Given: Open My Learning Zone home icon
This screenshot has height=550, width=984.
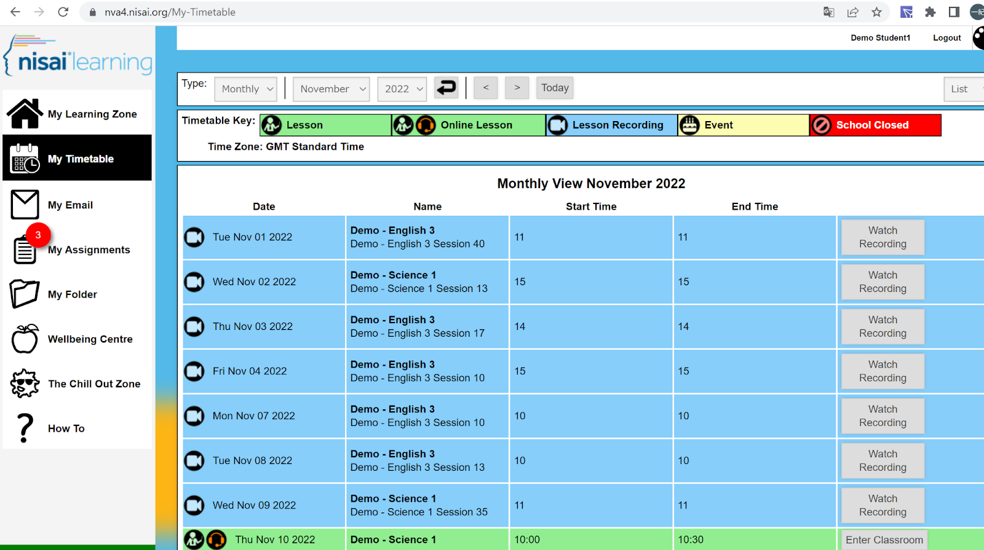Looking at the screenshot, I should tap(25, 114).
